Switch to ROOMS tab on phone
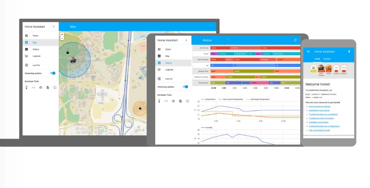370x188 pixels. (327, 59)
